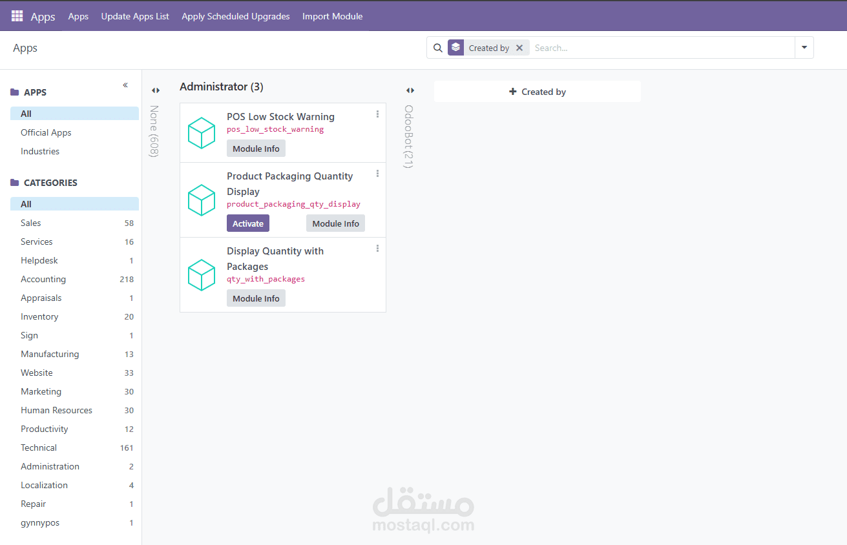Click the POS Low Stock Warning title
The height and width of the screenshot is (545, 847).
click(280, 117)
